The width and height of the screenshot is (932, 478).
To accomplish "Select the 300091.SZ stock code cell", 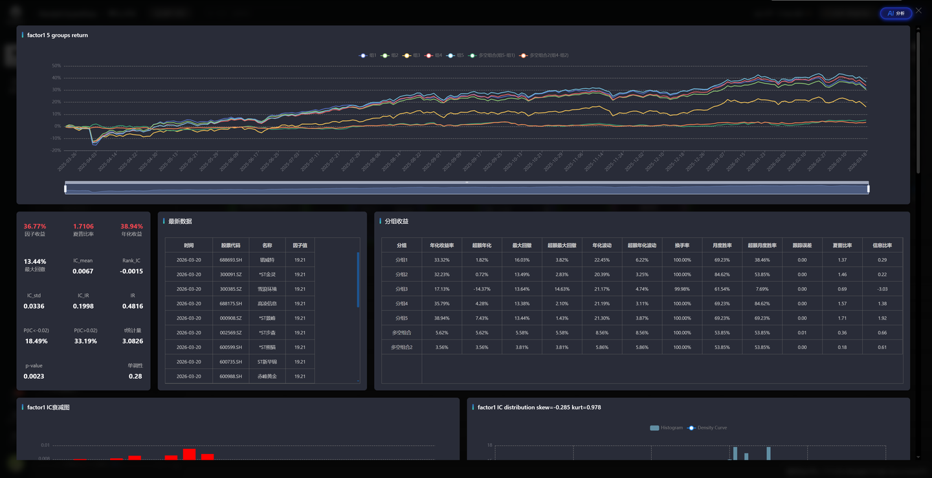I will (x=230, y=275).
